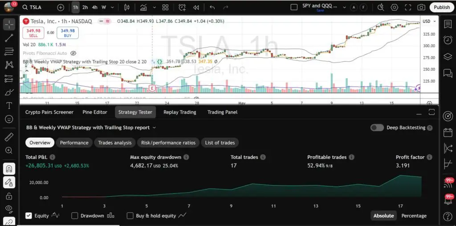Switch equity chart to Percentage
The image size is (456, 226).
click(414, 215)
